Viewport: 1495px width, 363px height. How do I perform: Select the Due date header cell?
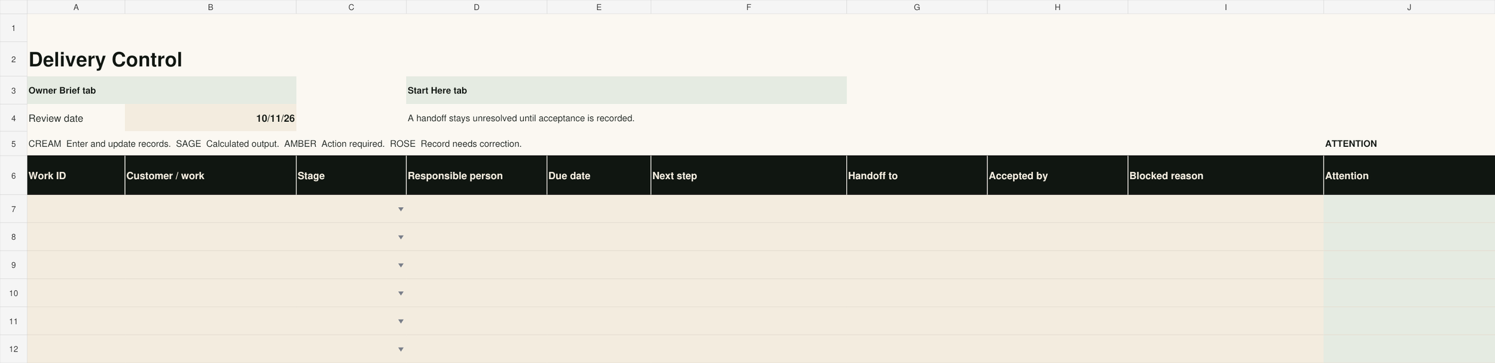point(599,176)
